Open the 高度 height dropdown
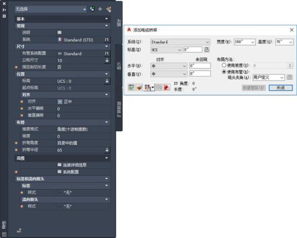The height and width of the screenshot is (238, 297). pos(284,42)
